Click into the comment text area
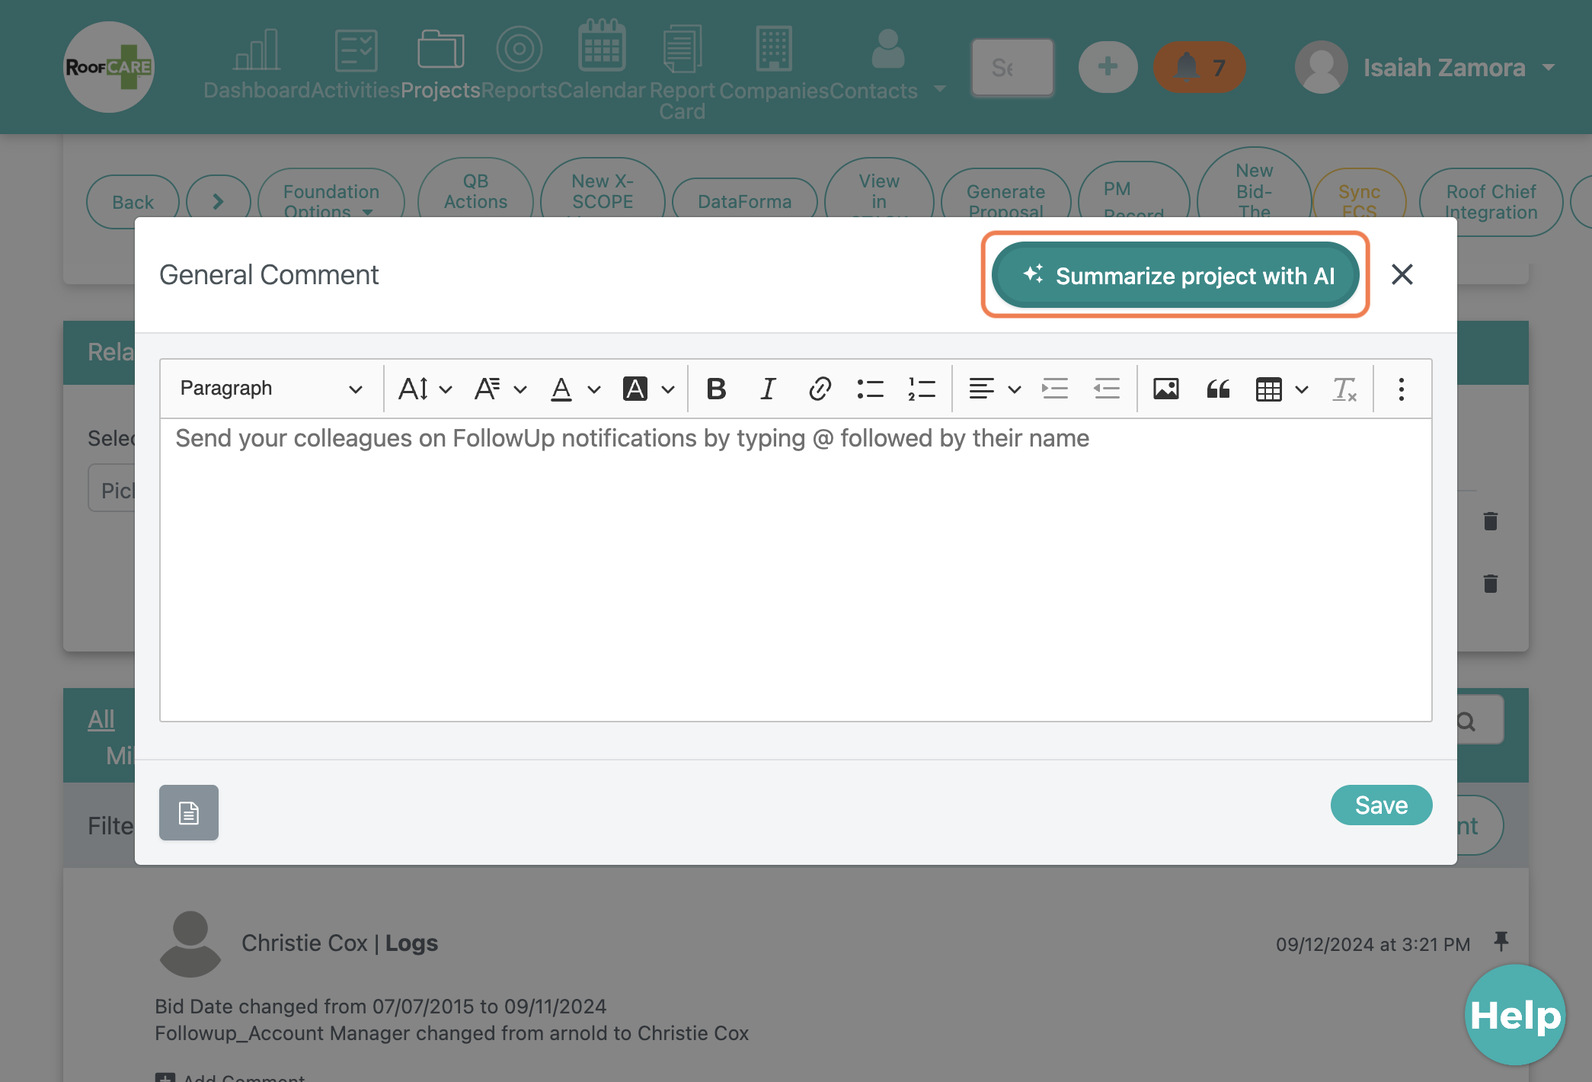The height and width of the screenshot is (1082, 1592). pos(795,570)
